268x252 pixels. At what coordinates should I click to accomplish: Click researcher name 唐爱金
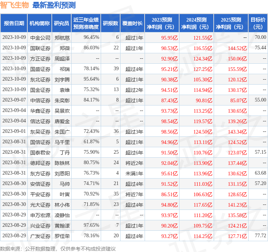pyautogui.click(x=62, y=121)
